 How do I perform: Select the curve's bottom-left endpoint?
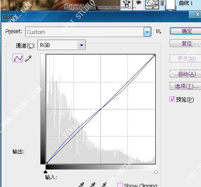47,163
